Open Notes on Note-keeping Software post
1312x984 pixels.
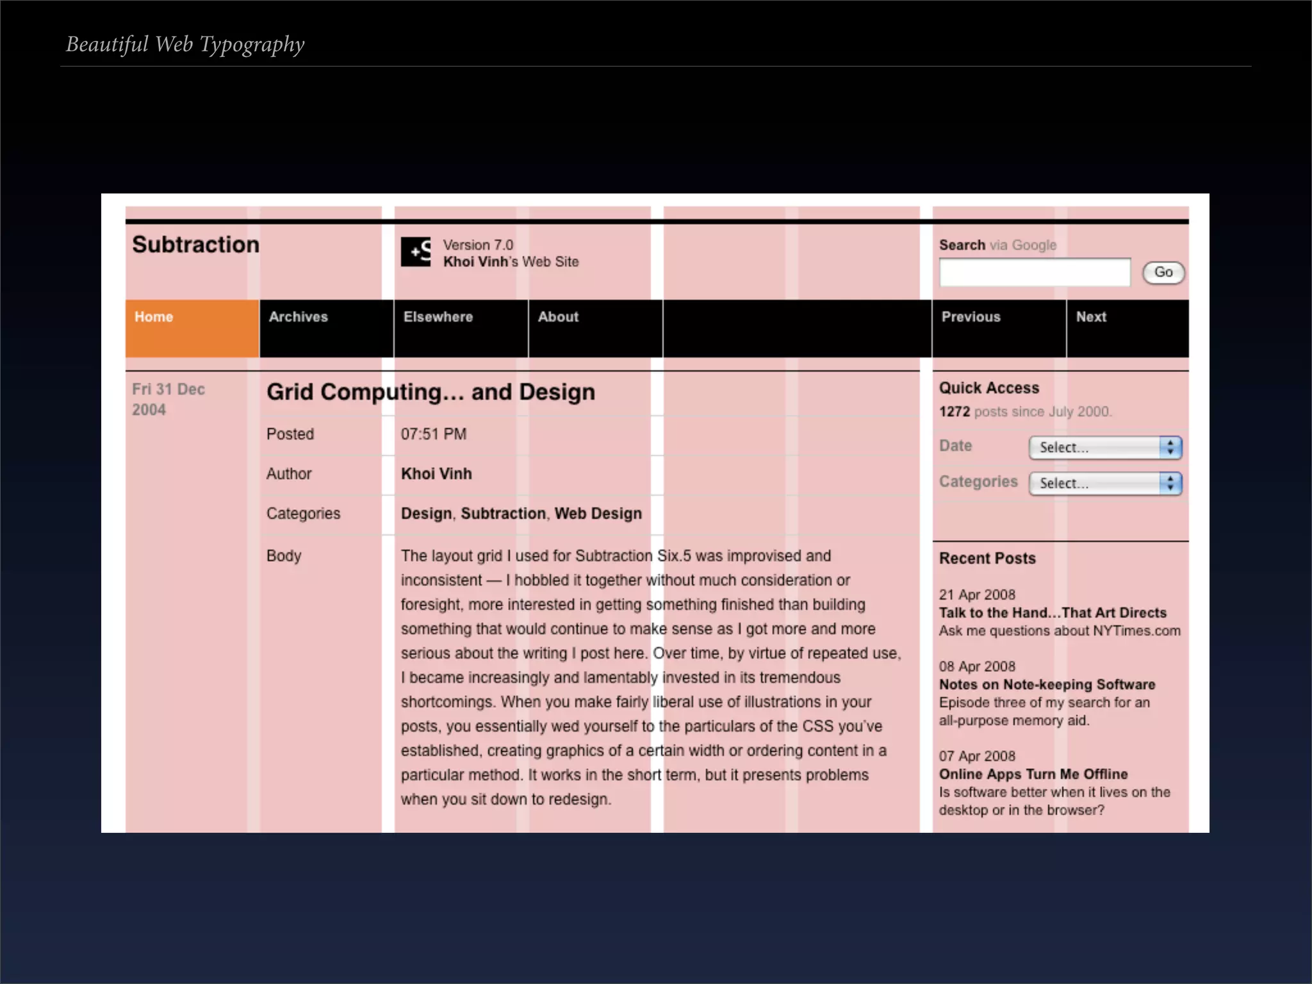tap(1047, 685)
